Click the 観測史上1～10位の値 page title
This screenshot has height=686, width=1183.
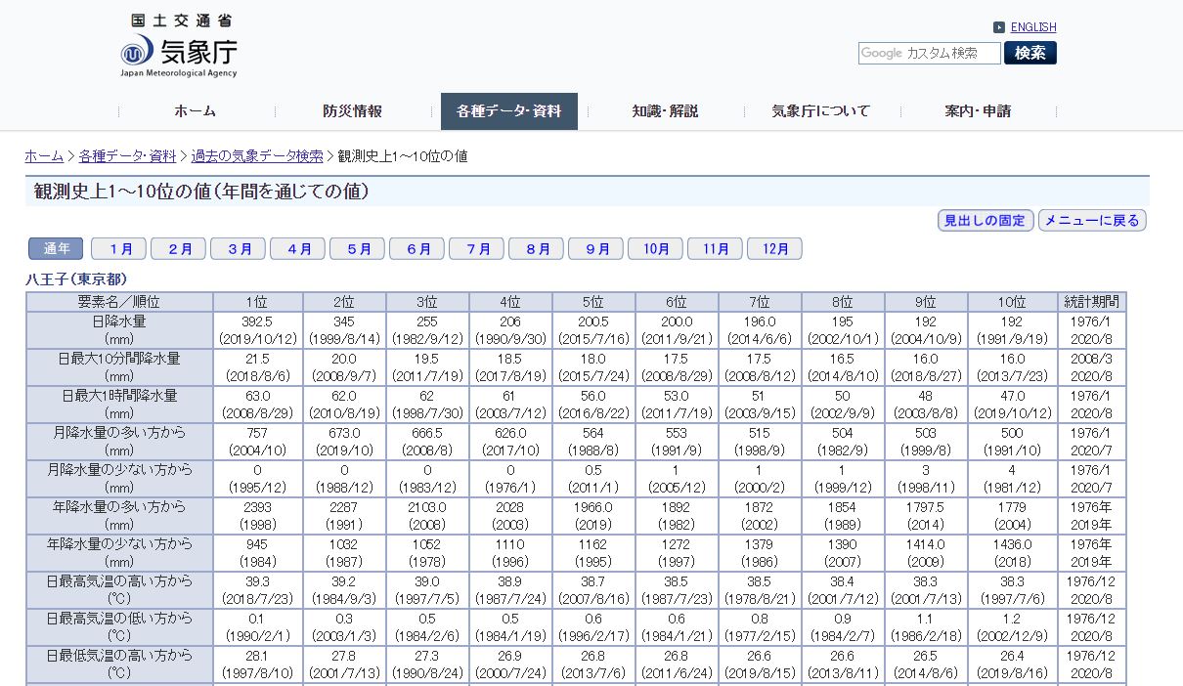tap(201, 192)
